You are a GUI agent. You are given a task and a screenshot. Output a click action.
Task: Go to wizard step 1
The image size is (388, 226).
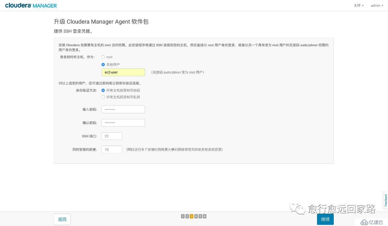pyautogui.click(x=183, y=216)
